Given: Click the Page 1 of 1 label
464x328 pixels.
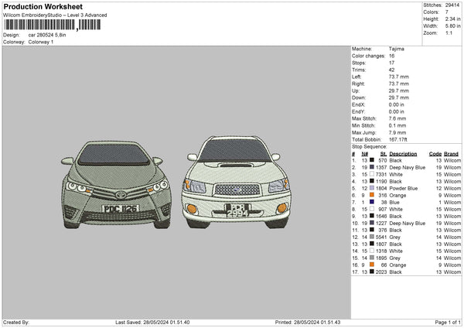Looking at the screenshot, I should coord(448,322).
